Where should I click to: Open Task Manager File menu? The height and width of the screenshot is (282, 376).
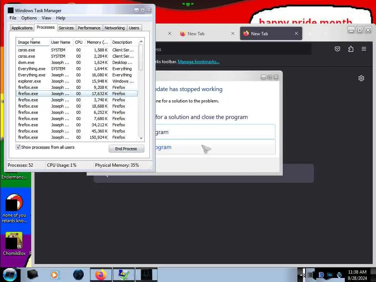tap(13, 18)
